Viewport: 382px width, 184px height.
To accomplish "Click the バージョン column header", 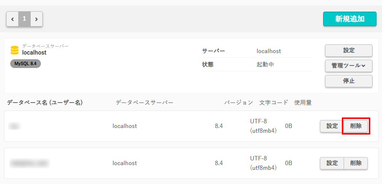I will (238, 103).
